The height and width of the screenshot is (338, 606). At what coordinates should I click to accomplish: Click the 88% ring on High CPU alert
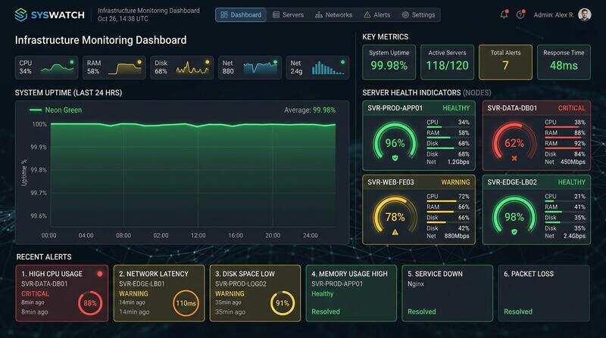pyautogui.click(x=90, y=303)
